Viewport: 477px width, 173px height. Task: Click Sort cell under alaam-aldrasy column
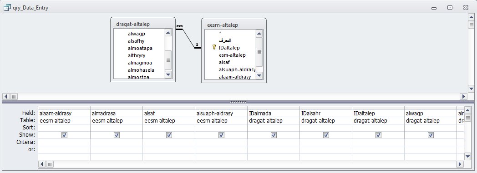[x=64, y=128]
